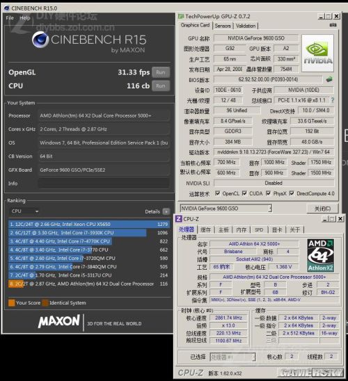
Task: Click the NVIDIA logo in GPU-Z
Action: coord(317,53)
